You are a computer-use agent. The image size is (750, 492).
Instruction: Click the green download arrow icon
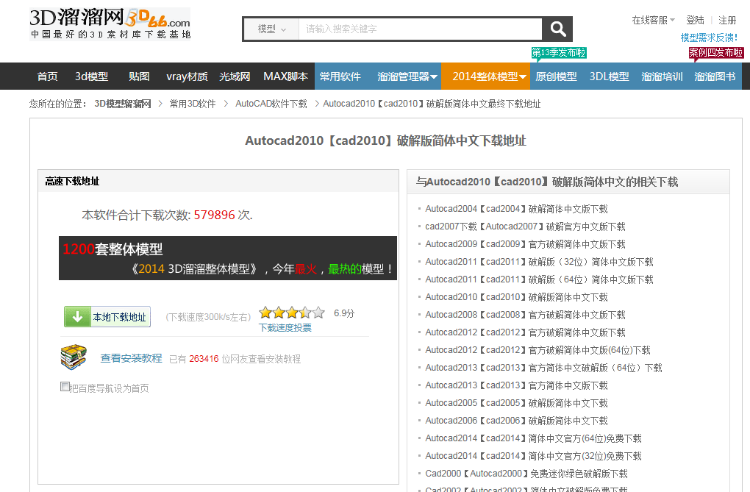click(77, 317)
